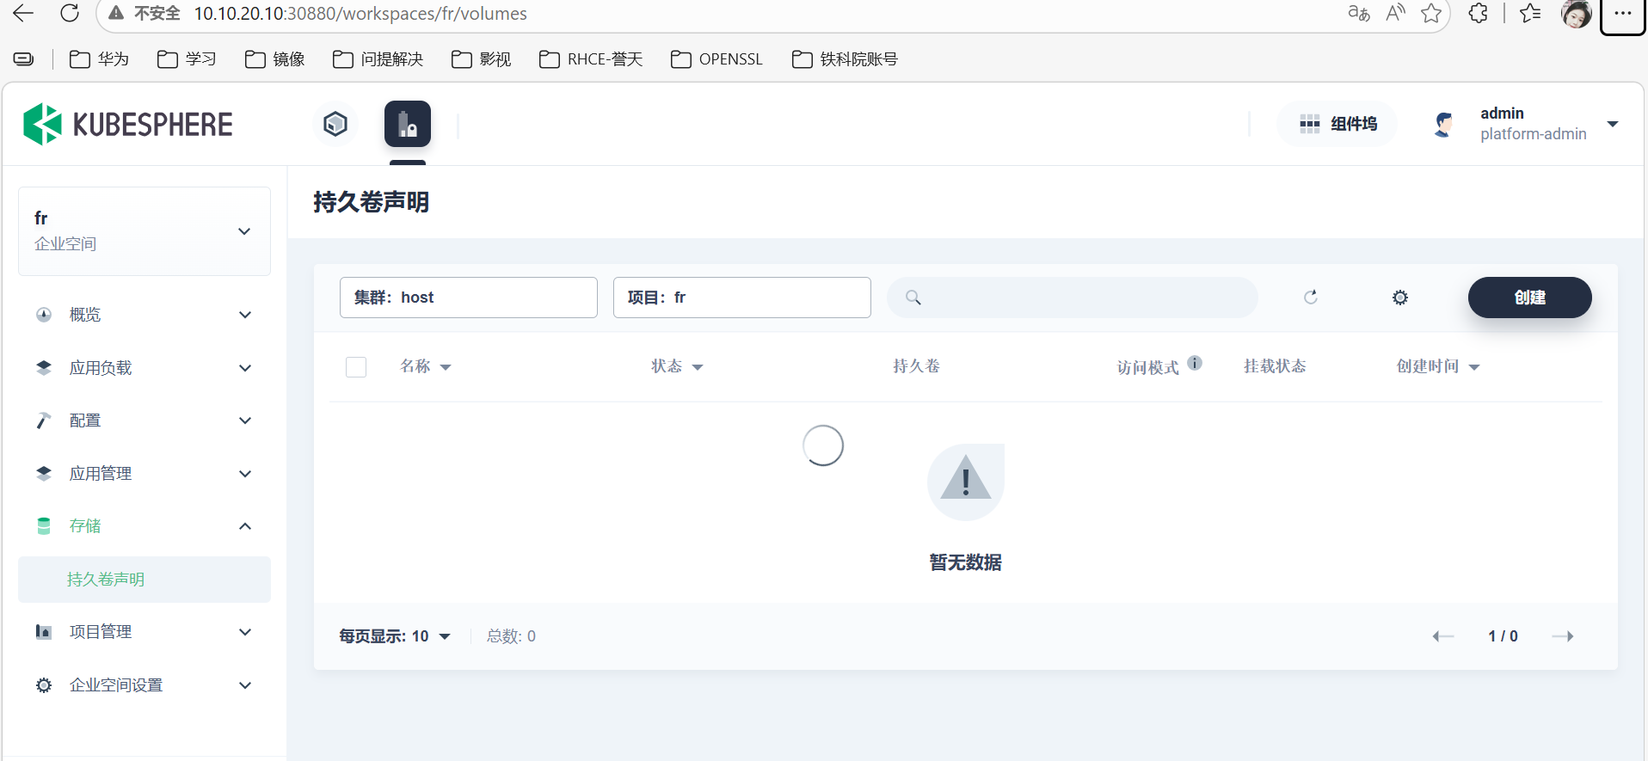Click the KubeSphere logo
The width and height of the screenshot is (1648, 761).
pos(127,125)
